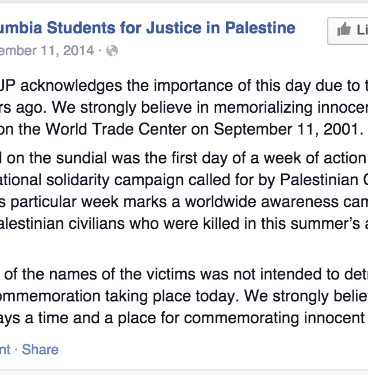
Task: Click the phrase 'memorializing' in the first paragraph
Action: click(263, 108)
